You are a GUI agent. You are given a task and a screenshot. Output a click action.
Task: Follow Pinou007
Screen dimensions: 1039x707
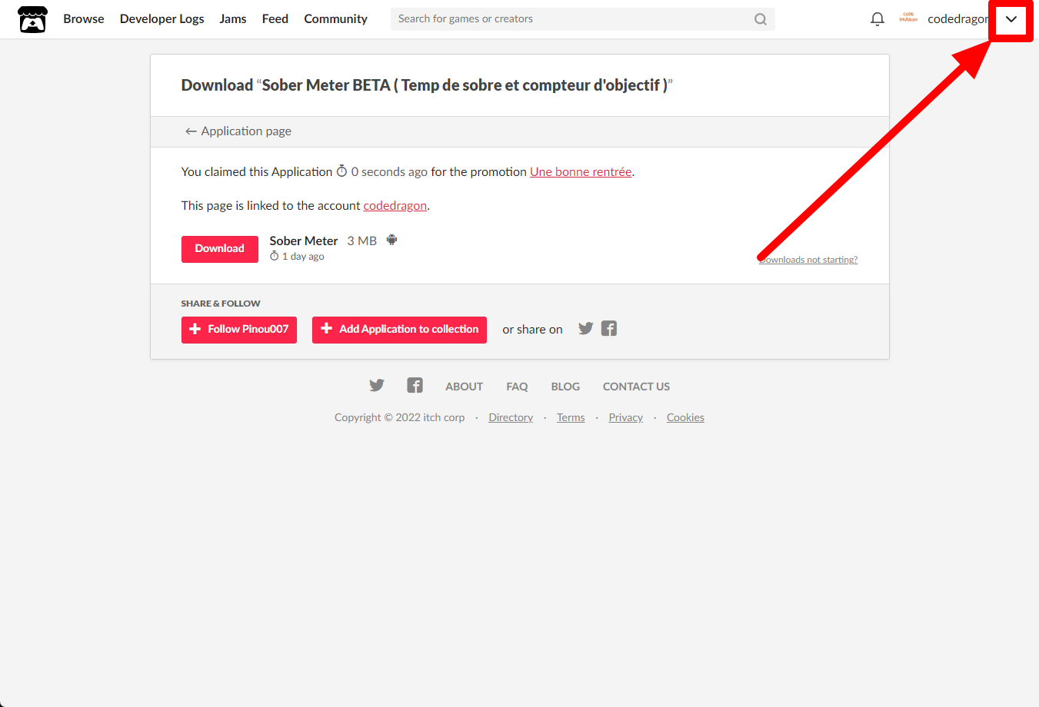pos(239,330)
